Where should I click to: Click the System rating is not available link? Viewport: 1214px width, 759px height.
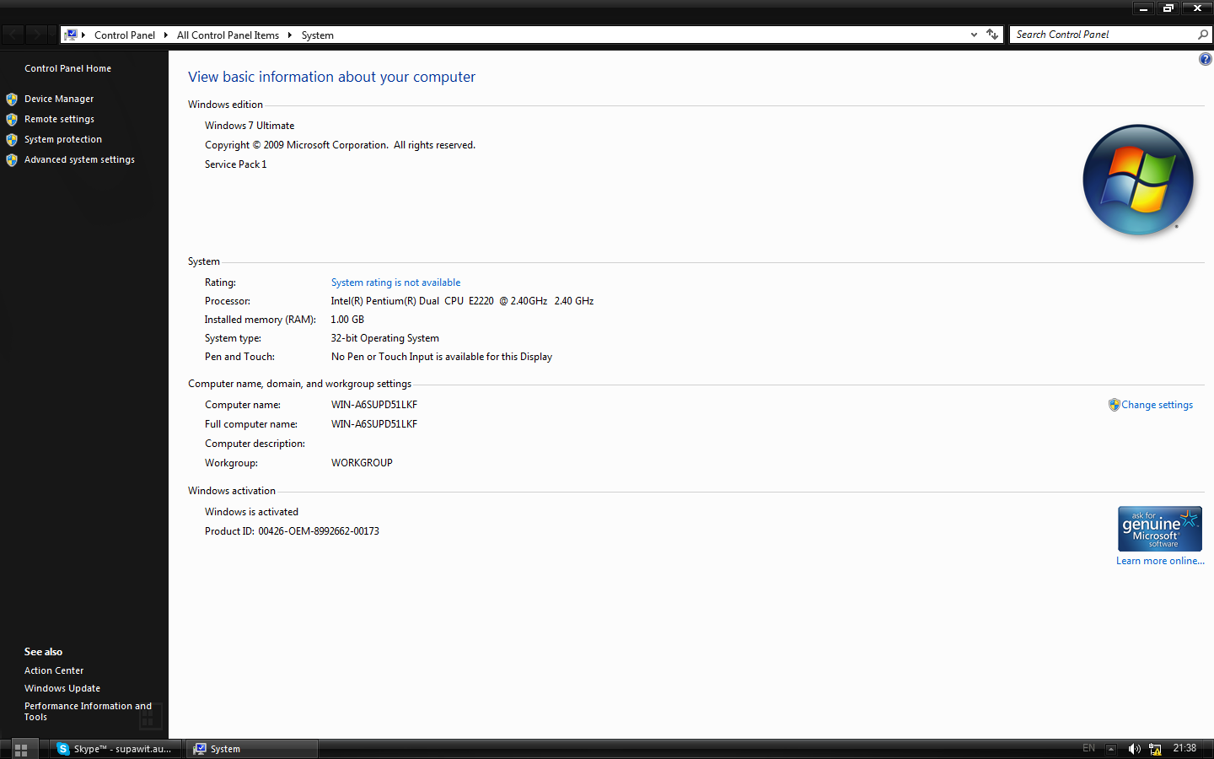(x=395, y=283)
